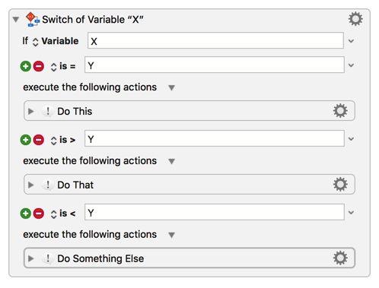Click the Do This exclamation comment icon
This screenshot has width=379, height=288.
[x=48, y=112]
